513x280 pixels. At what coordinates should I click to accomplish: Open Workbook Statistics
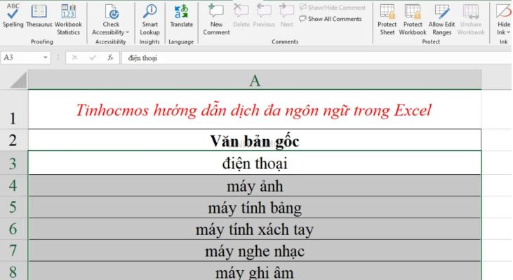coord(68,20)
